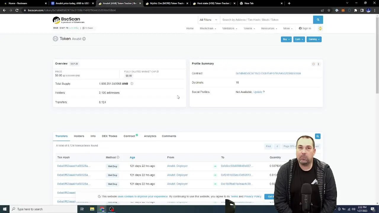The height and width of the screenshot is (213, 379).
Task: Open the Extensions puzzle icon
Action: (x=356, y=10)
